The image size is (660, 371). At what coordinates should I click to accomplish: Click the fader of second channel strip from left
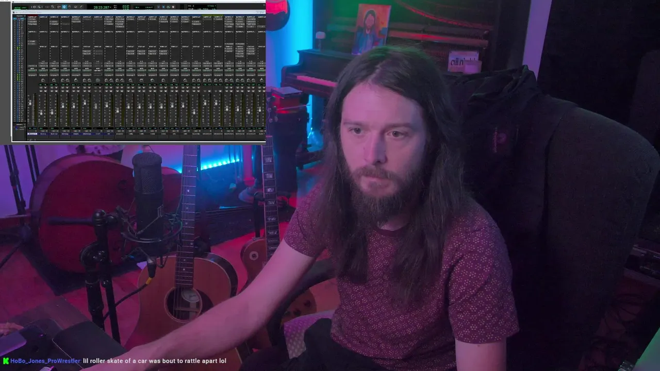coord(41,113)
